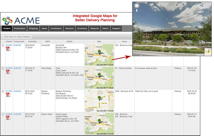Open the Inventory tab
Screen dimensions: 214x136
tap(82, 28)
